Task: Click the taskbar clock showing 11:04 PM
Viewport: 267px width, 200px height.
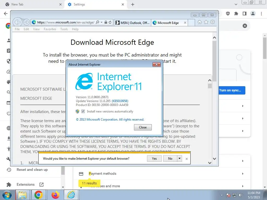Action: pos(254,195)
